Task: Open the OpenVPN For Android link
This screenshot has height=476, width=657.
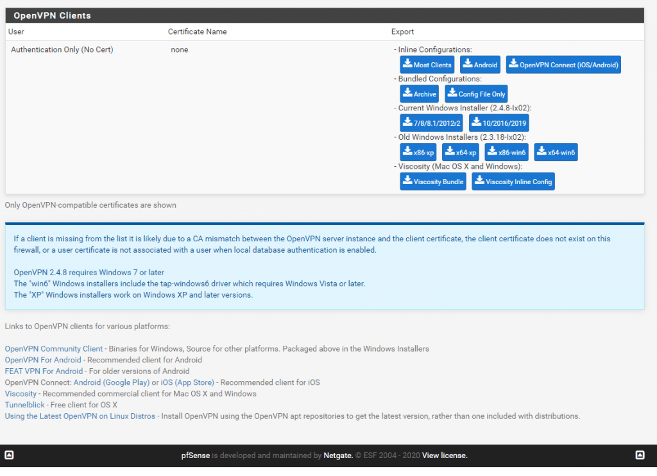Action: click(43, 360)
